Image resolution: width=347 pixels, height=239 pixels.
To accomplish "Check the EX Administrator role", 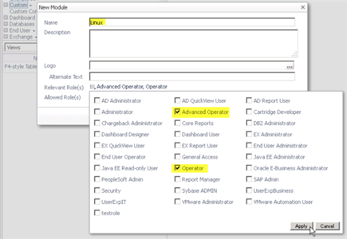I will tap(249, 134).
